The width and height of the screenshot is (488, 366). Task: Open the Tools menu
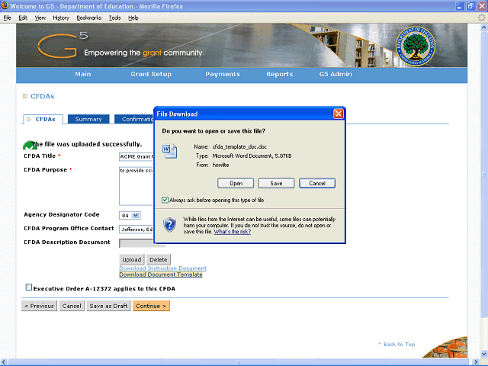point(114,18)
